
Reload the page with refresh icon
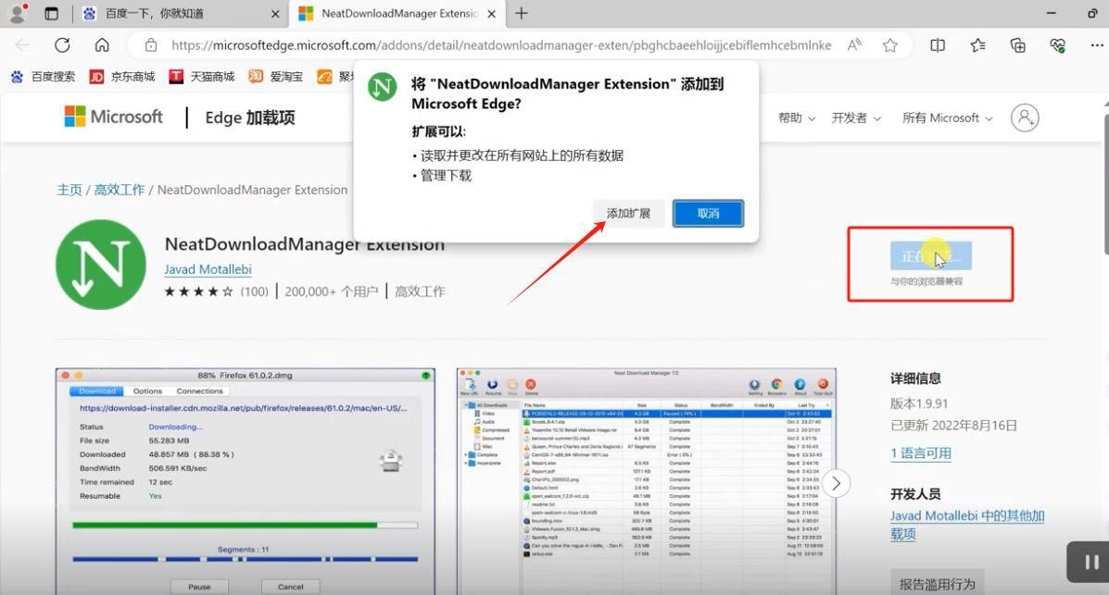pos(62,45)
